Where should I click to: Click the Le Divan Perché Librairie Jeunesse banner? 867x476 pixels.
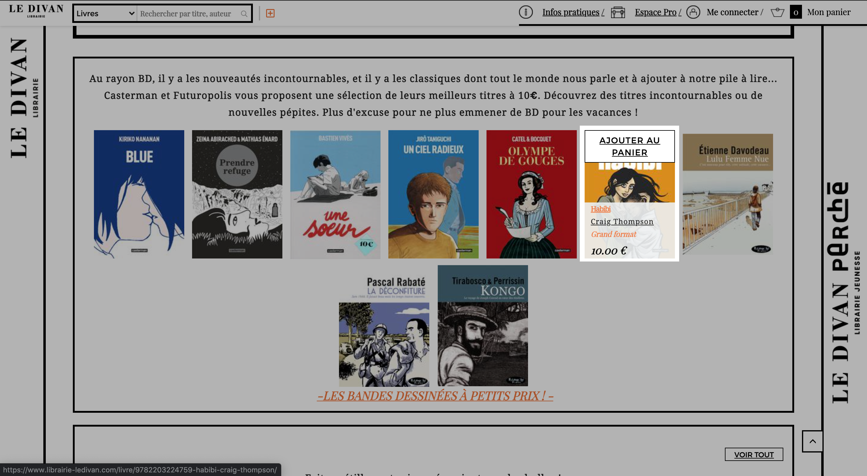pyautogui.click(x=844, y=293)
